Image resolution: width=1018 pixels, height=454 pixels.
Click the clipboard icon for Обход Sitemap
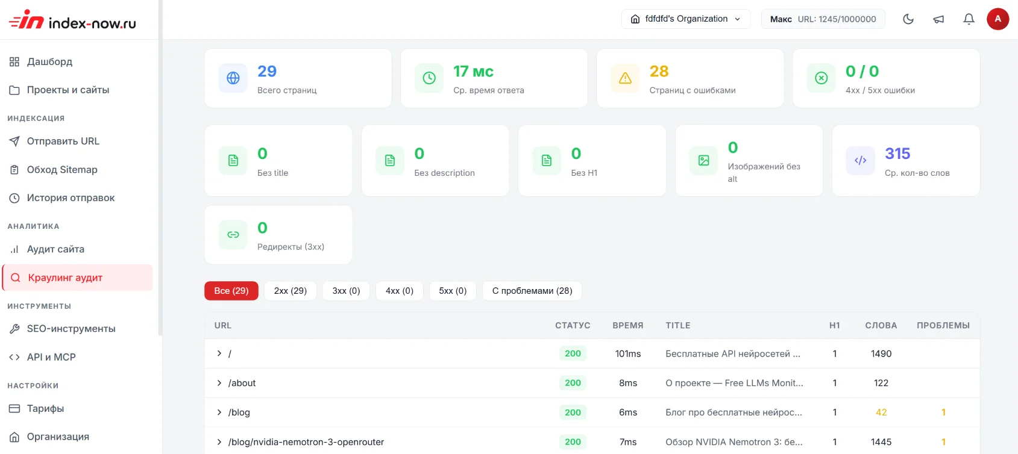point(14,170)
